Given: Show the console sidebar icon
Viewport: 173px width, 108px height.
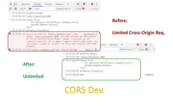Looking at the screenshot, I should pyautogui.click(x=11, y=9).
